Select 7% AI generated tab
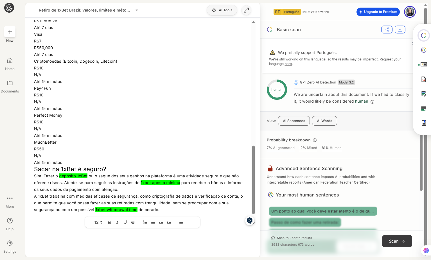Viewport: 431px width, 260px height. tap(281, 148)
